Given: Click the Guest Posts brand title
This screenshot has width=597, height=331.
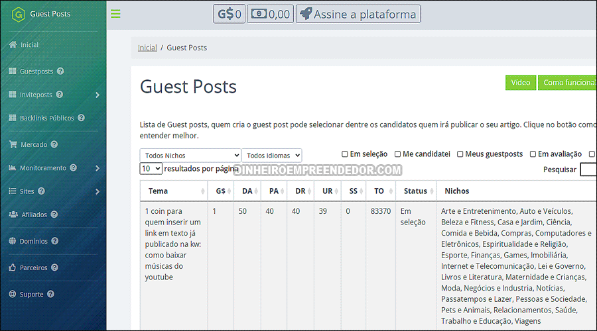Looking at the screenshot, I should click(x=50, y=14).
